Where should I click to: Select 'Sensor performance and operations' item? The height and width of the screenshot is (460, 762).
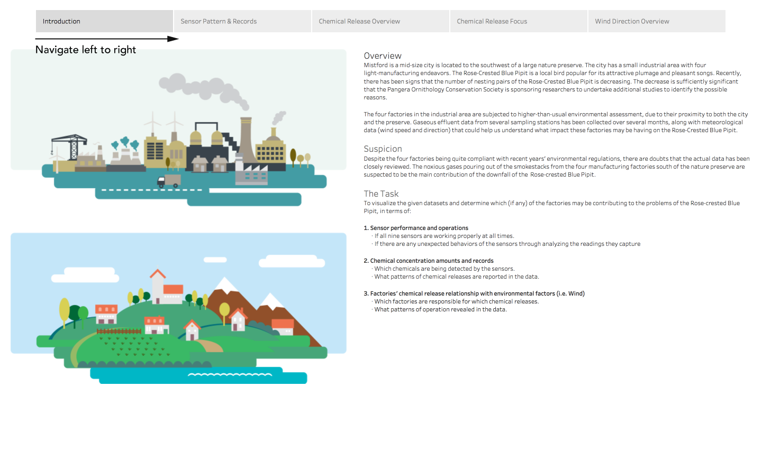tap(416, 228)
